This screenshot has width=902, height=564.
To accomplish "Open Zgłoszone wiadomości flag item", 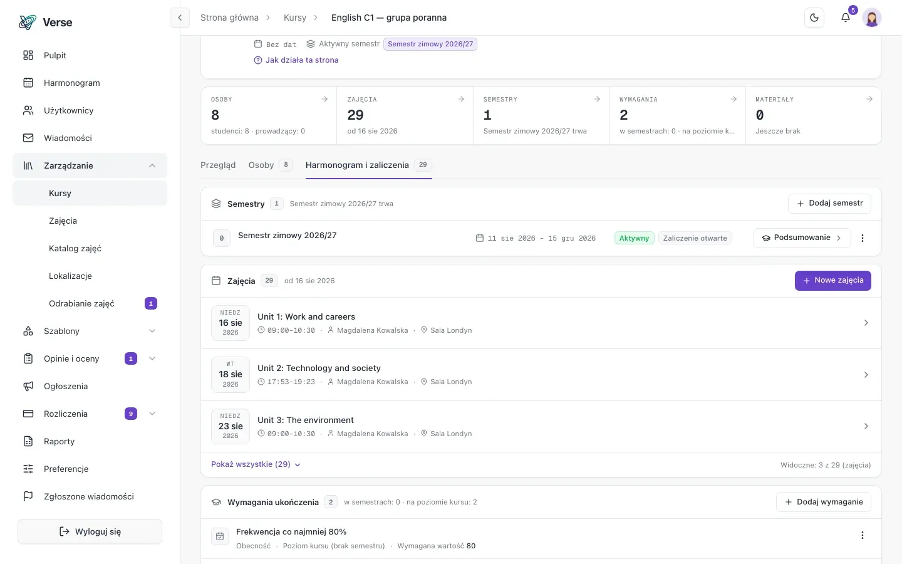I will [90, 496].
